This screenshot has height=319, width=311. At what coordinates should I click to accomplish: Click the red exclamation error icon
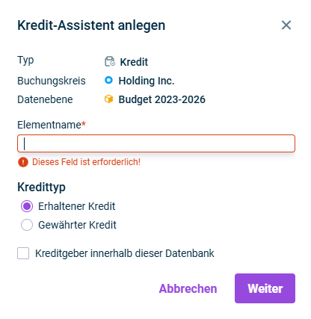tap(23, 162)
